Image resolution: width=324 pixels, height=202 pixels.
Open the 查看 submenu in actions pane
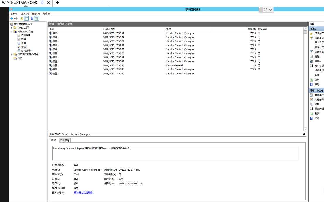tap(317, 75)
